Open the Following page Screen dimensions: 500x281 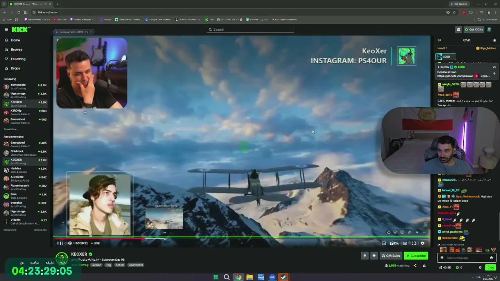[x=18, y=59]
